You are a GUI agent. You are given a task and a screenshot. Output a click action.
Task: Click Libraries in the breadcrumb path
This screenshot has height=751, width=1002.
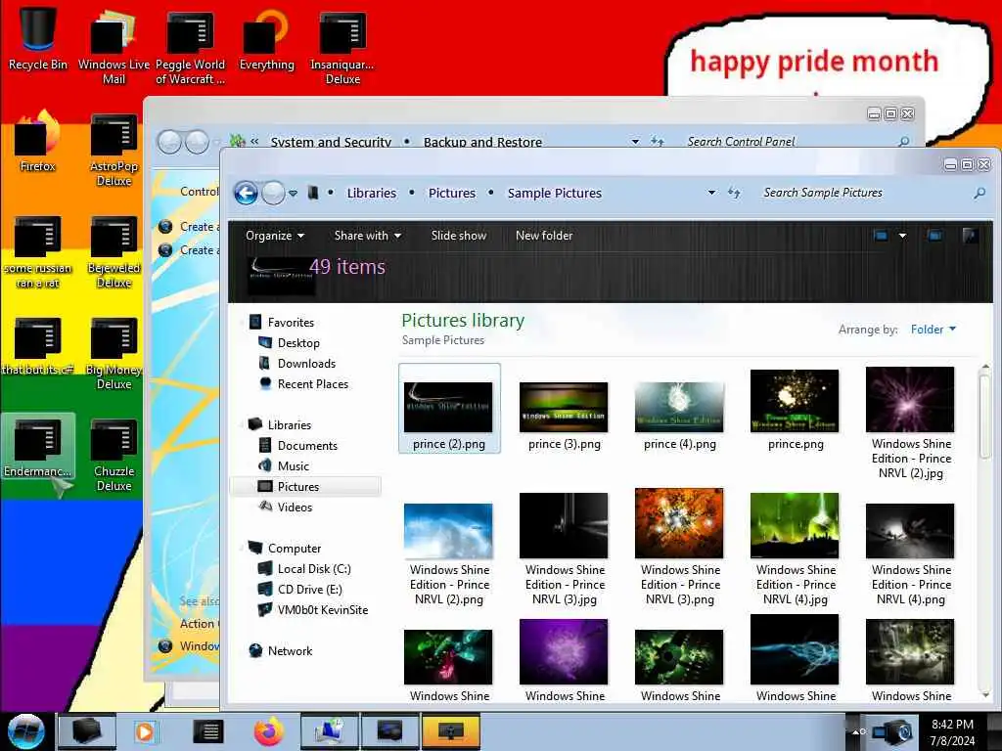(371, 193)
